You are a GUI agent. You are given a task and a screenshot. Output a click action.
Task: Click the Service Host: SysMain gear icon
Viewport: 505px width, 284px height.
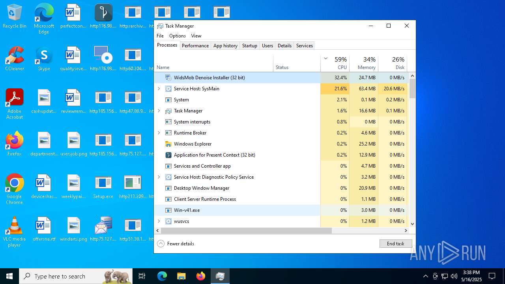pos(168,89)
